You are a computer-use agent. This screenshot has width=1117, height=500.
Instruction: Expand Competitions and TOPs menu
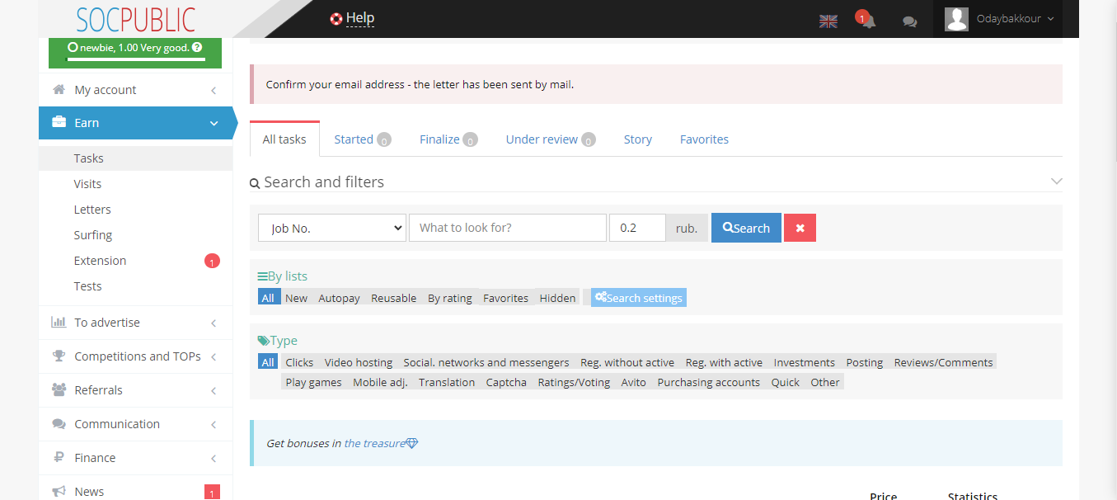point(136,356)
